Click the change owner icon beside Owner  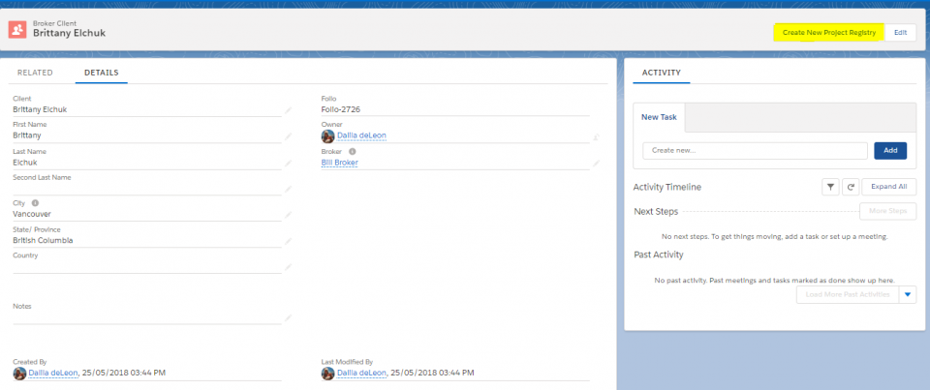596,136
